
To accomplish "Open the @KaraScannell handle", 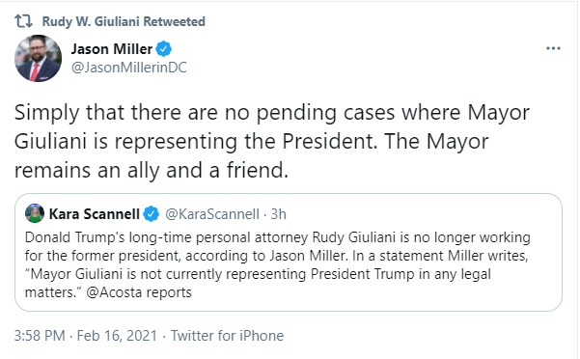I will coord(212,214).
